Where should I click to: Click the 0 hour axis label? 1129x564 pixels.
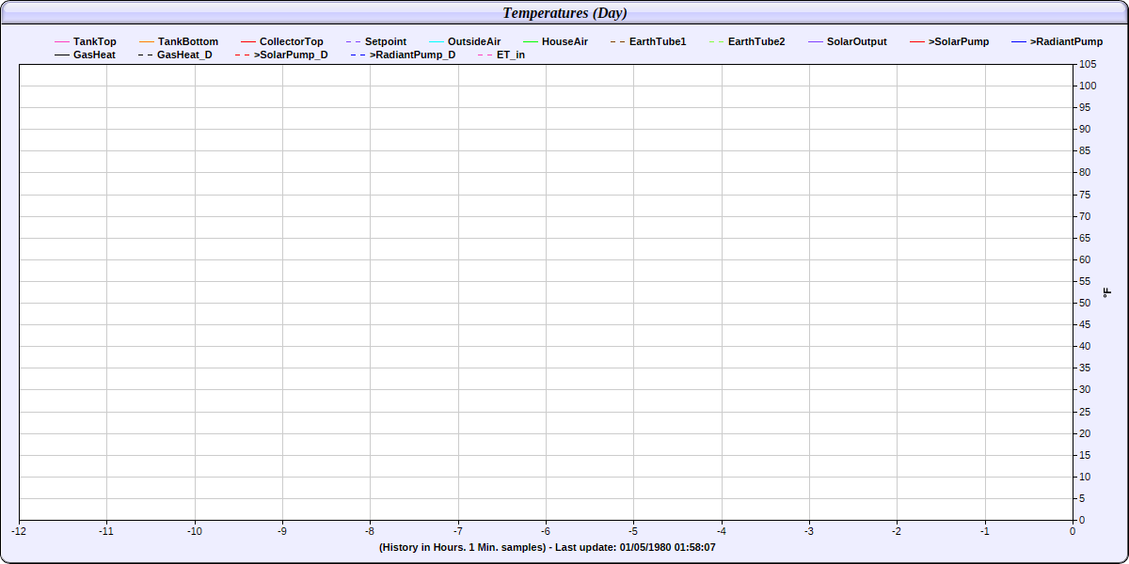(1073, 531)
